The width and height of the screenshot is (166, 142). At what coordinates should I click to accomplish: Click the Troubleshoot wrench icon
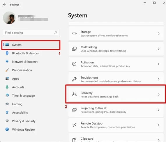pos(74,79)
